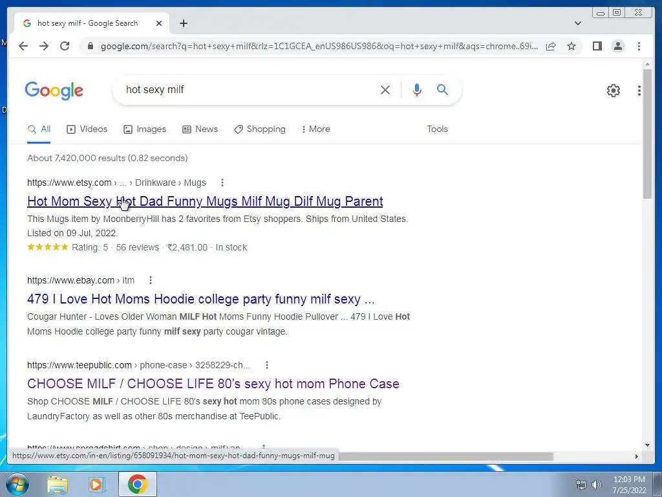Click the 'Rating: 5 · 56 reviews' text
The image size is (662, 497).
[115, 248]
